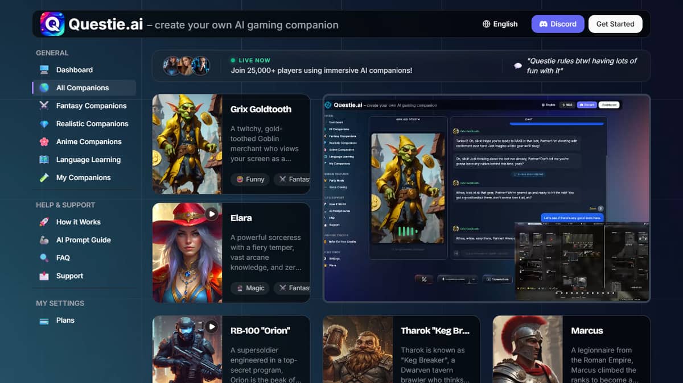The height and width of the screenshot is (383, 683).
Task: Click the Language Learning book icon
Action: coord(44,160)
